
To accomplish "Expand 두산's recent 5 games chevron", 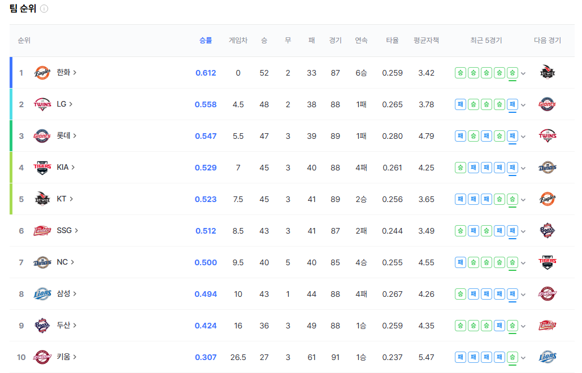I will 523,326.
